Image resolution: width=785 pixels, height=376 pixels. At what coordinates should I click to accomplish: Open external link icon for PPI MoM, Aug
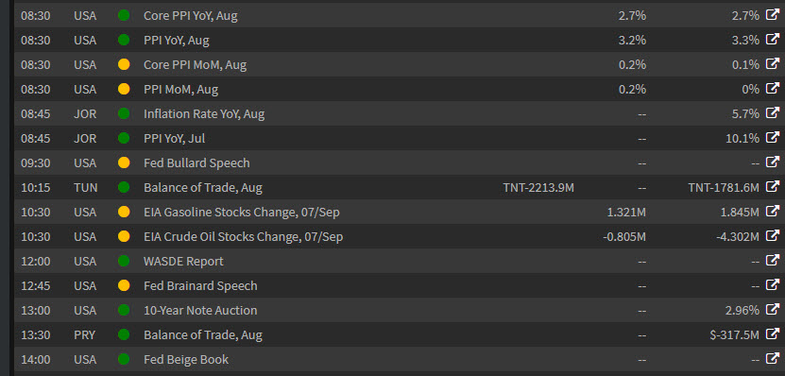click(772, 89)
